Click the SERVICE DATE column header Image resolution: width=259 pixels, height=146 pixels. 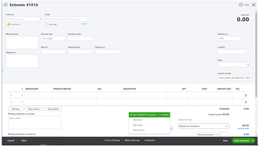pyautogui.click(x=32, y=89)
